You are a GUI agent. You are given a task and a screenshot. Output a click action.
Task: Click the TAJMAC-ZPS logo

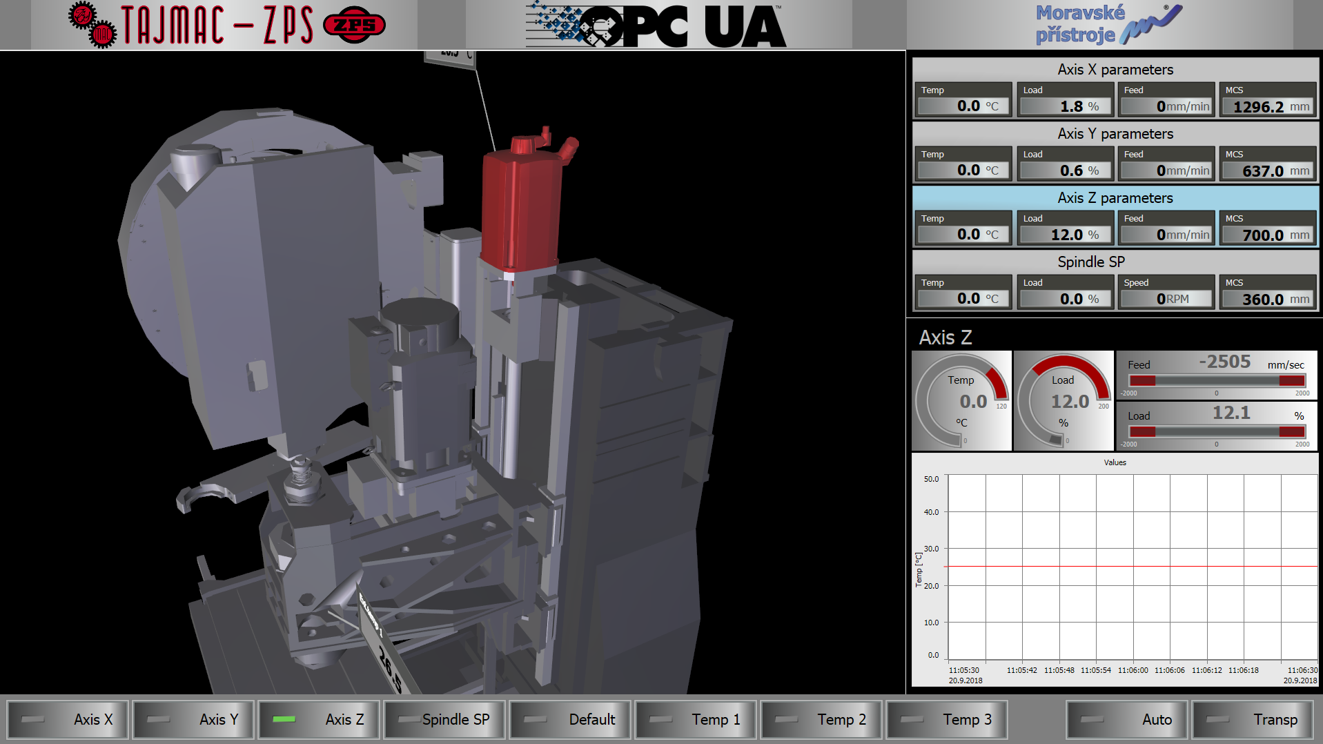(x=226, y=25)
